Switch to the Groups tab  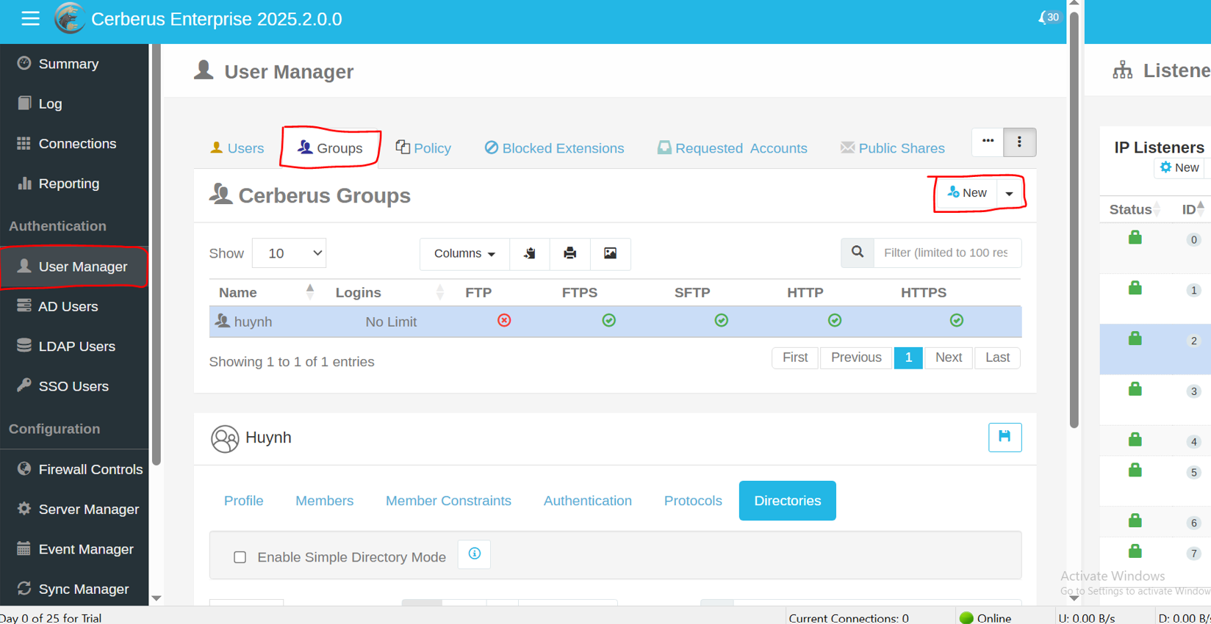(x=330, y=148)
